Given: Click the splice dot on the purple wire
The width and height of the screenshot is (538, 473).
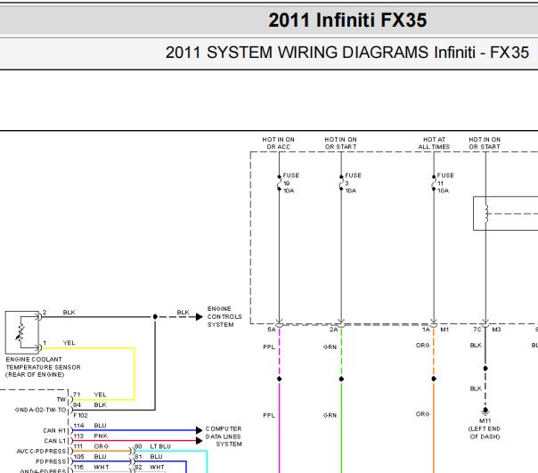Looking at the screenshot, I should click(x=280, y=379).
